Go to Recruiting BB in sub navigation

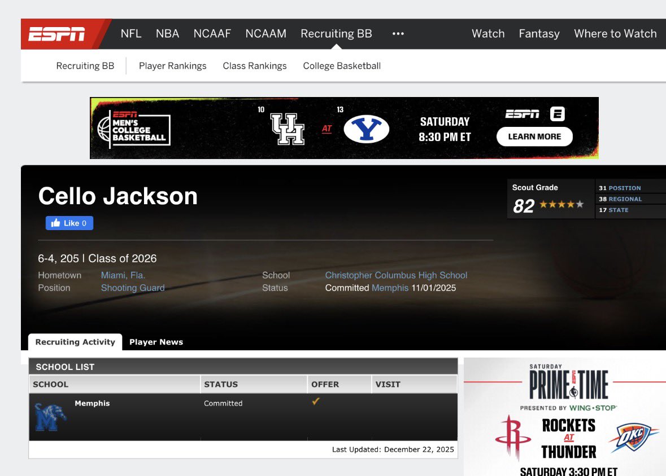point(85,66)
